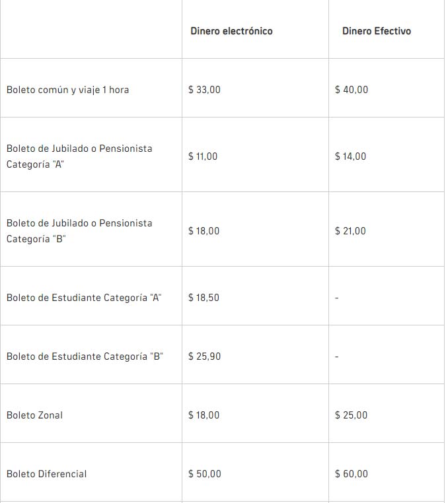Click Jubilado Categoría "B" electronic price $ 18,00

point(204,231)
